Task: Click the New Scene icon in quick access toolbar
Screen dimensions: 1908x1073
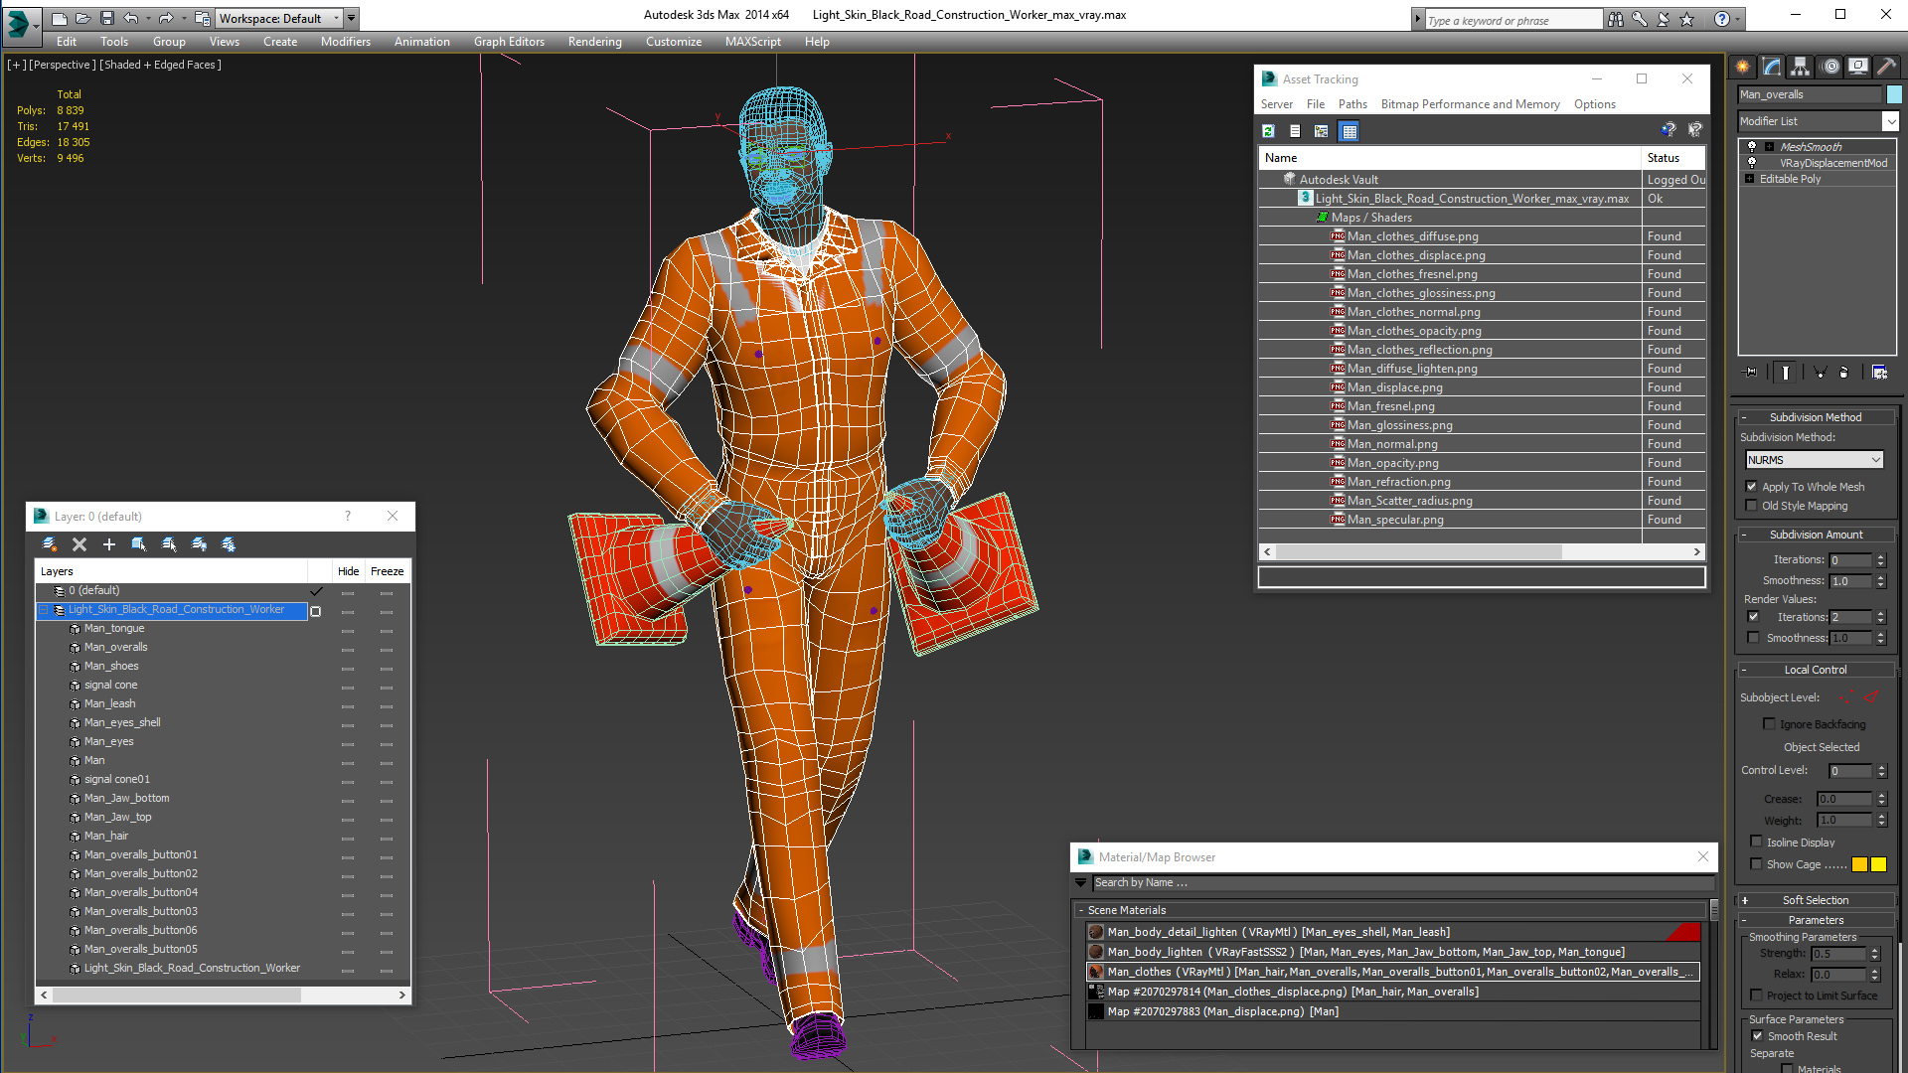Action: point(60,18)
